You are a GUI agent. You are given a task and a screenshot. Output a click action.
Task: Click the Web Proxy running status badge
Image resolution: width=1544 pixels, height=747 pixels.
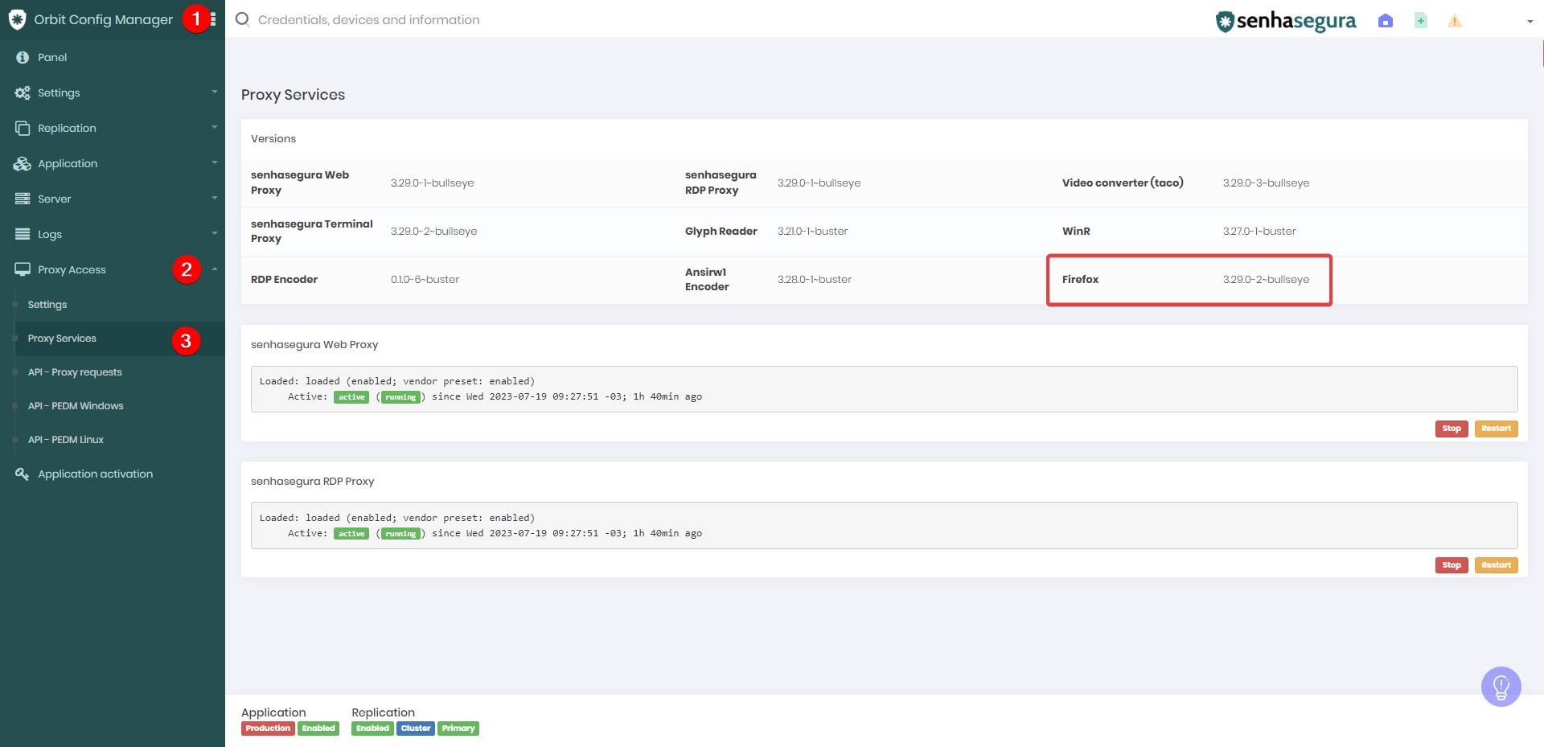pos(400,397)
